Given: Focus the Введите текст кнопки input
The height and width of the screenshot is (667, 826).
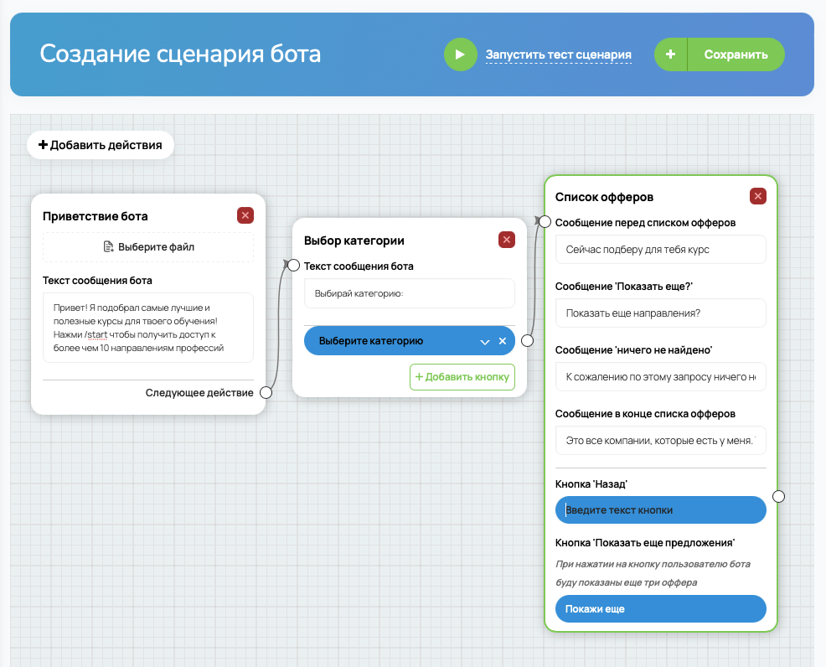Looking at the screenshot, I should (661, 510).
